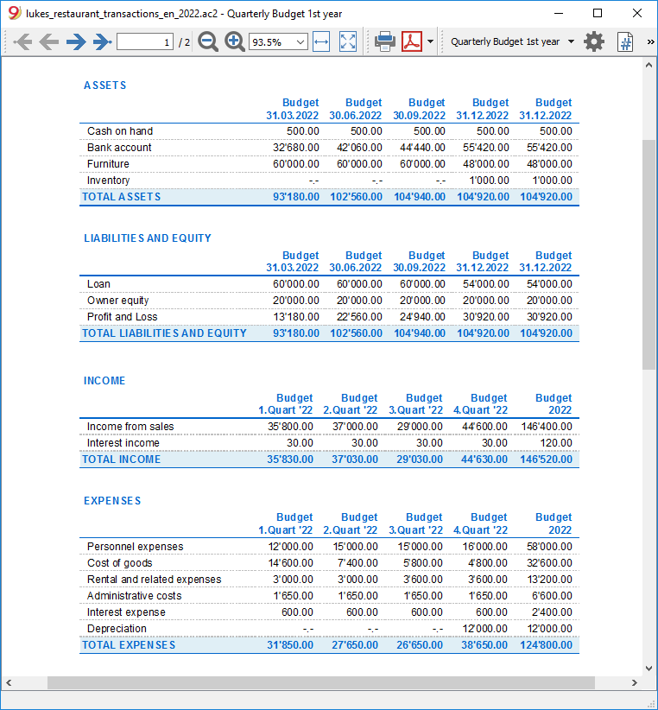Viewport: 658px width, 710px height.
Task: Go to next page arrow
Action: point(76,42)
